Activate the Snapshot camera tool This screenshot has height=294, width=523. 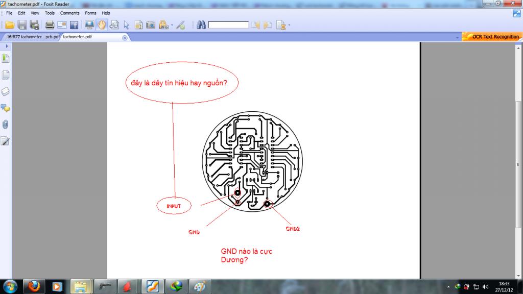tap(151, 25)
